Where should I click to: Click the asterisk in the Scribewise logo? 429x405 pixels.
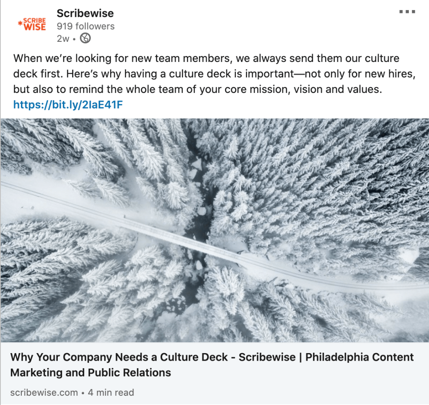(x=20, y=23)
